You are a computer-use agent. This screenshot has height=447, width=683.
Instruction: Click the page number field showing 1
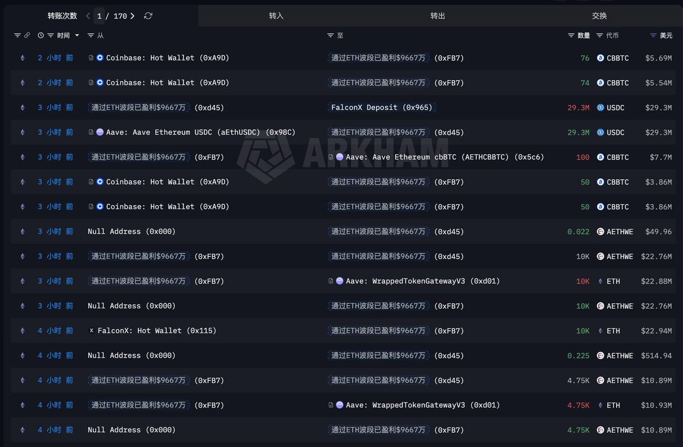[x=99, y=16]
